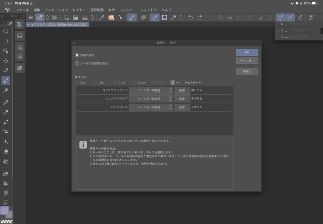Open the フィルター menu
This screenshot has width=323, height=224.
click(128, 10)
